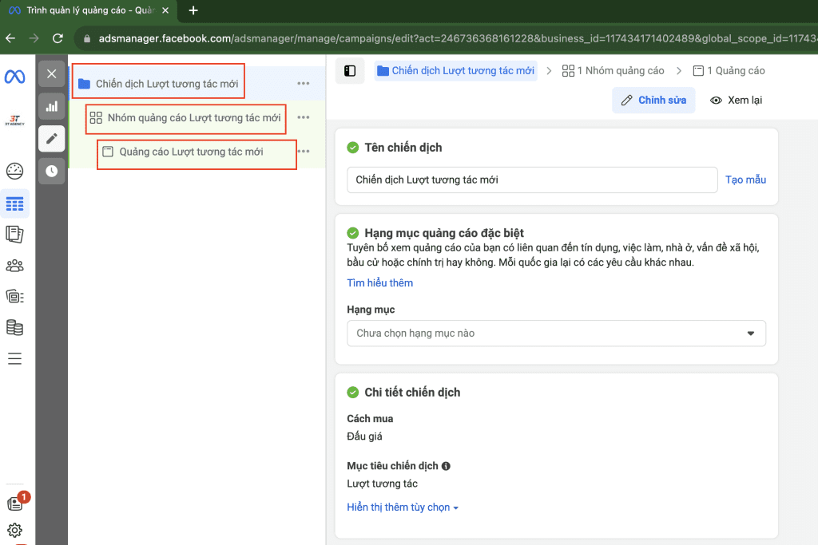Open the clock history icon
The width and height of the screenshot is (818, 545).
click(x=52, y=171)
